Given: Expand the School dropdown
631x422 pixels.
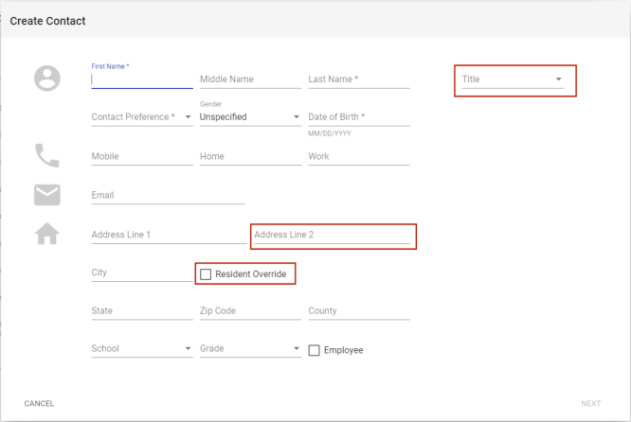Looking at the screenshot, I should 141,349.
